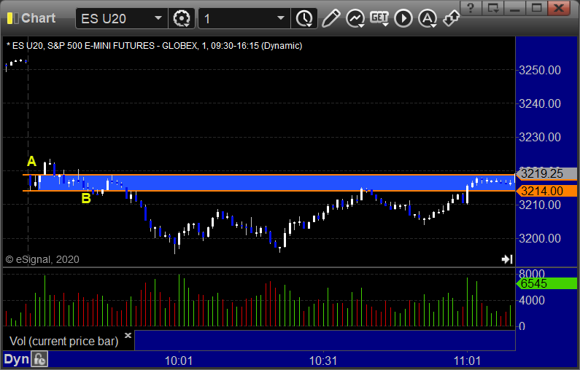Toggle the Dyn dynamic mode button
The width and height of the screenshot is (580, 370).
[x=16, y=359]
